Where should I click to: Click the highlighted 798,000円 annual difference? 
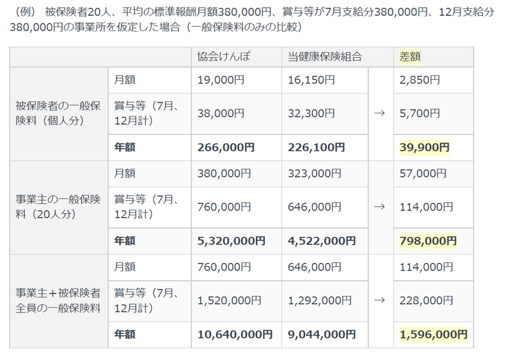click(x=428, y=241)
